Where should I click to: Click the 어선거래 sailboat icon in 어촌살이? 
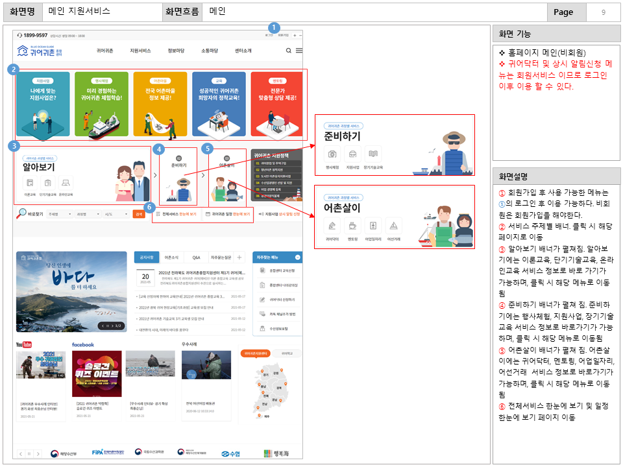click(394, 224)
